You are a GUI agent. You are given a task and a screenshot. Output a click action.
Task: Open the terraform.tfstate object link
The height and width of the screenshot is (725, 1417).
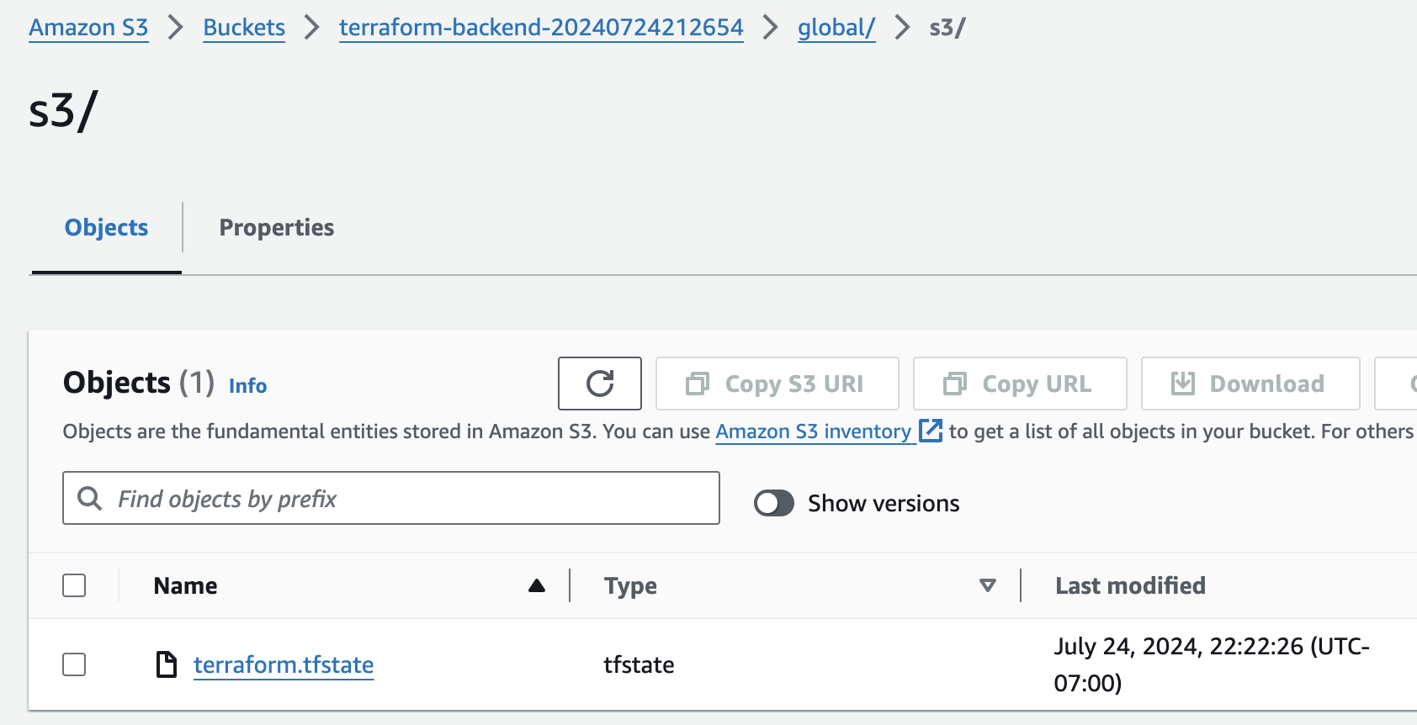pyautogui.click(x=284, y=664)
